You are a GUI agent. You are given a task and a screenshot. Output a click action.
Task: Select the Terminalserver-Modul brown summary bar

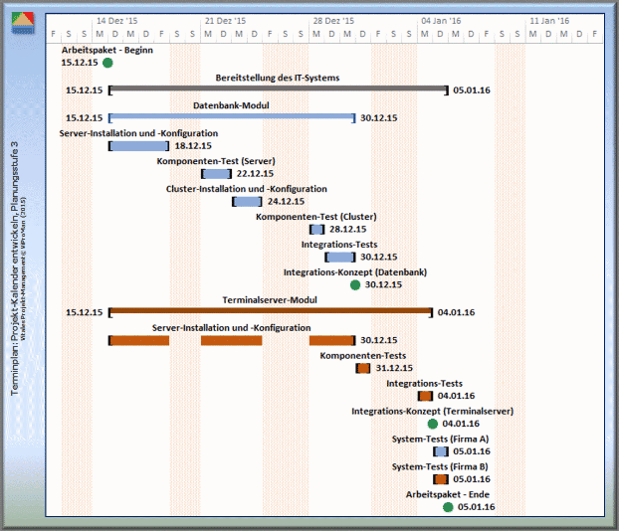click(271, 312)
